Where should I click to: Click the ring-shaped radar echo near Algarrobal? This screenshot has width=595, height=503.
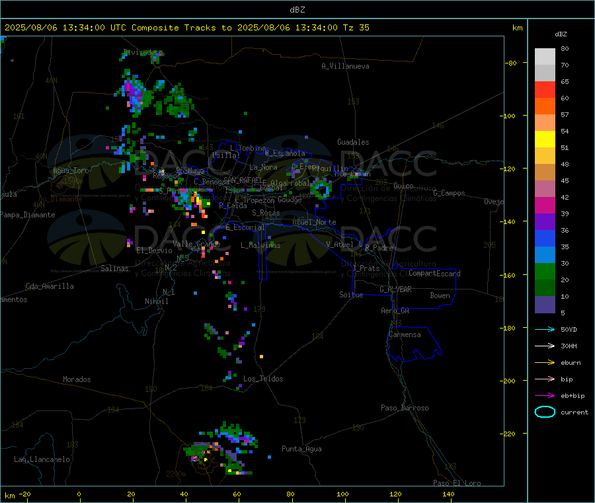321,188
